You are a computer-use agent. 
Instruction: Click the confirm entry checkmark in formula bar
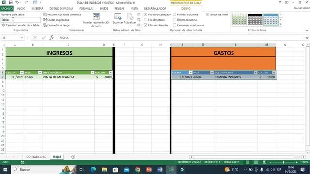tap(44, 38)
